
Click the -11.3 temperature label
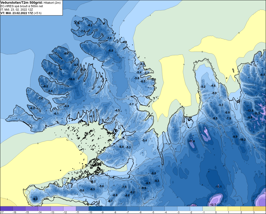(256, 114)
